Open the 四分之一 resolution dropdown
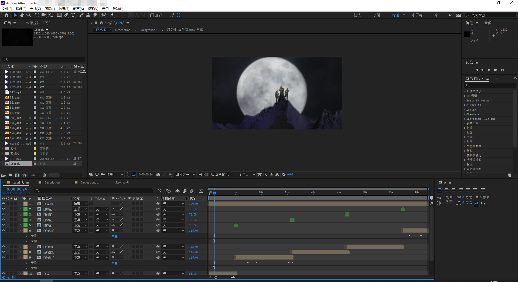Image resolution: width=518 pixels, height=282 pixels. click(185, 174)
